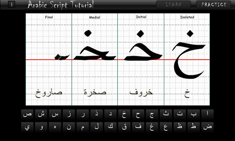The width and height of the screenshot is (235, 141).
Task: Click the large Initial form glyph
Action: 143,46
